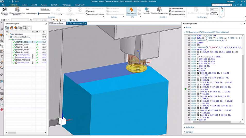
Task: Open the Menü dropdown
Action: (x=5, y=20)
